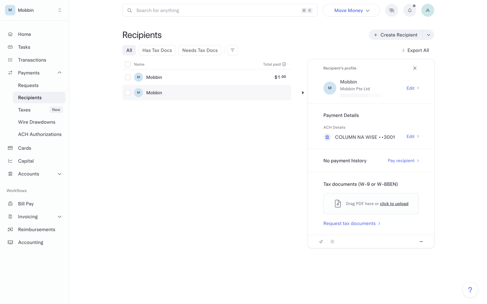Click Pay recipient link

403,161
